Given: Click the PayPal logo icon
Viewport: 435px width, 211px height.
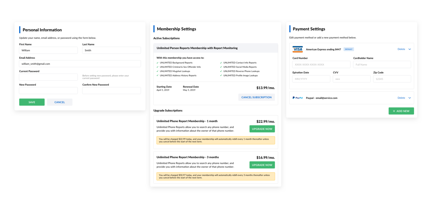Looking at the screenshot, I should [x=298, y=98].
